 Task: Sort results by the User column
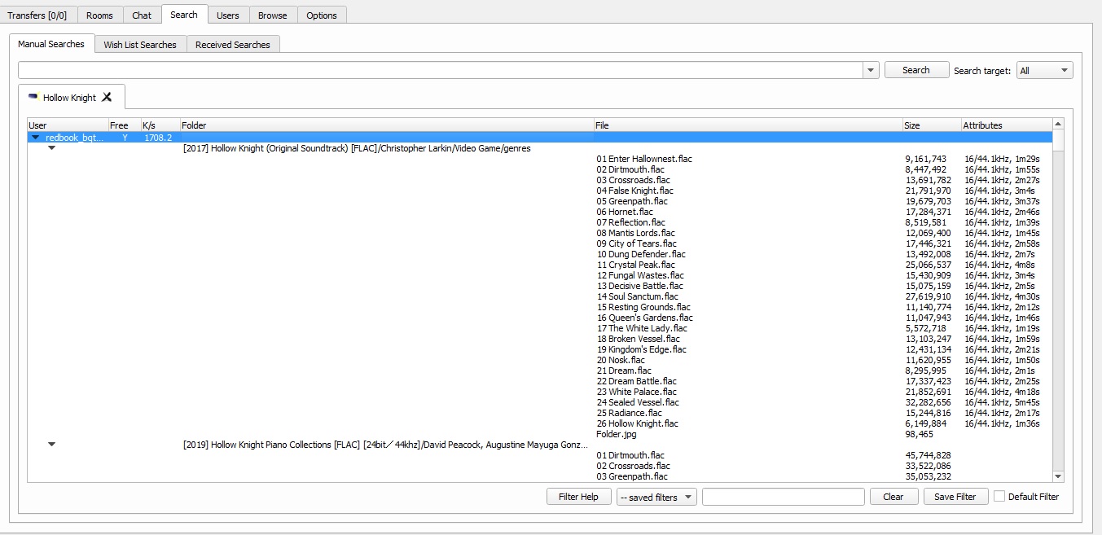[x=68, y=125]
